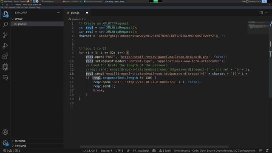The image size is (272, 153).
Task: Open the Terminal menu
Action: tap(32, 8)
